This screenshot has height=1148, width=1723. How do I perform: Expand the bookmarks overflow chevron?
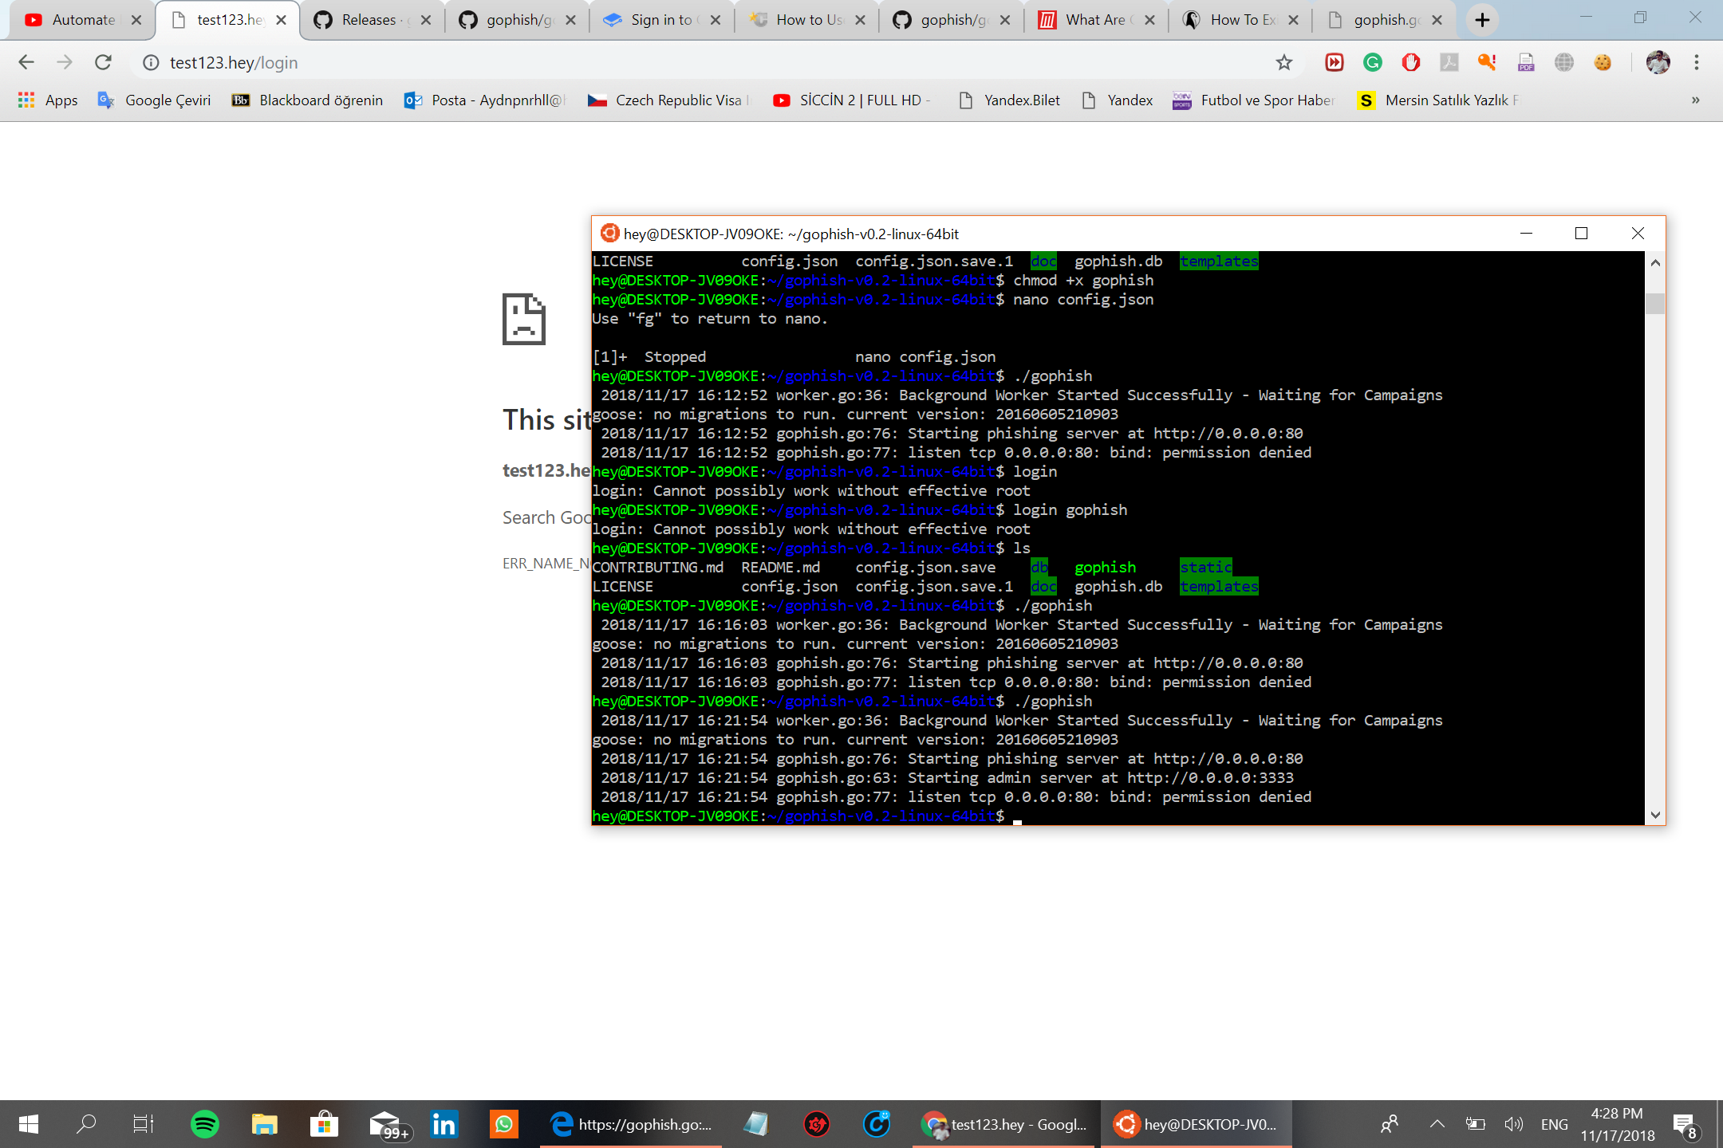coord(1694,100)
